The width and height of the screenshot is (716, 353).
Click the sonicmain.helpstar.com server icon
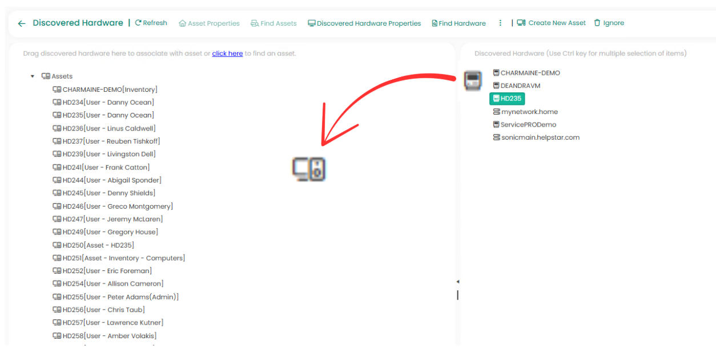[497, 137]
